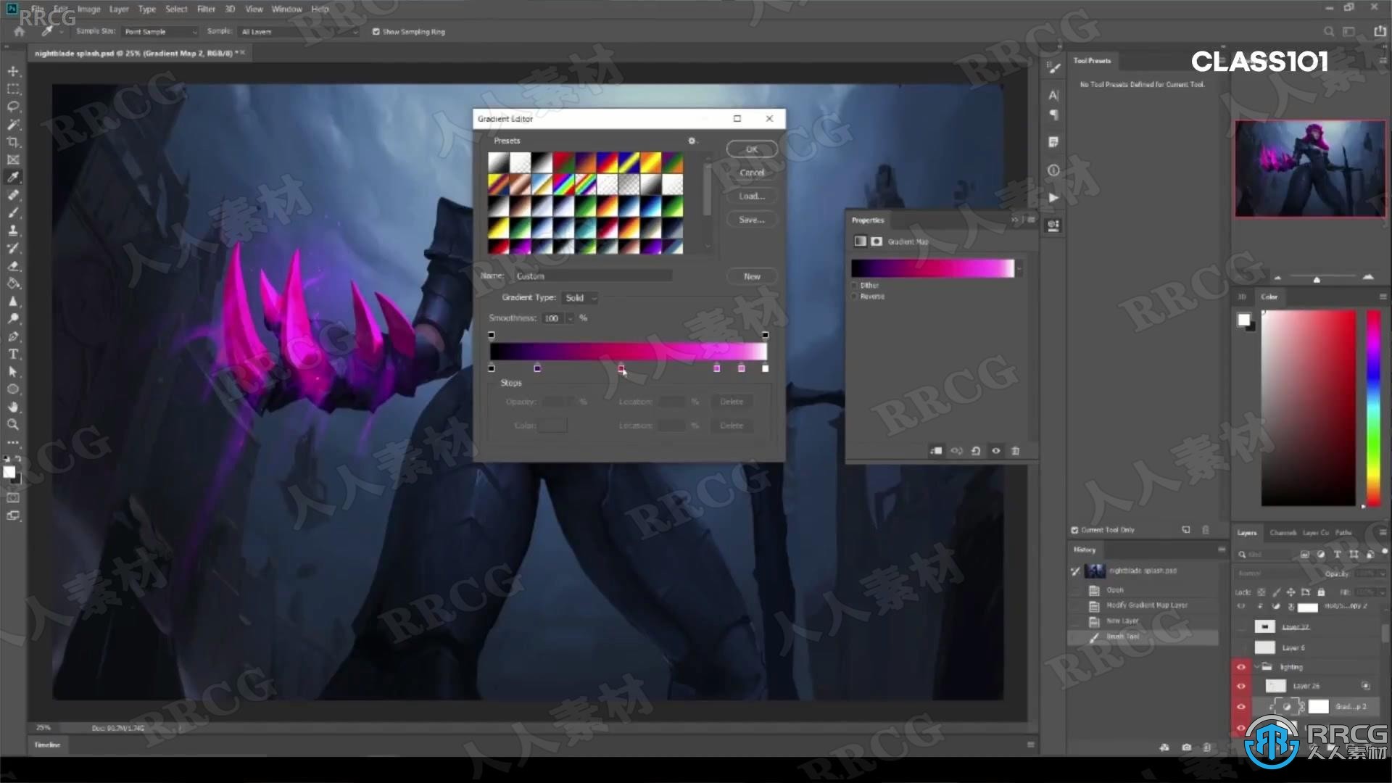Click reset adjustment icon in Properties panel
Viewport: 1392px width, 783px height.
coord(976,451)
